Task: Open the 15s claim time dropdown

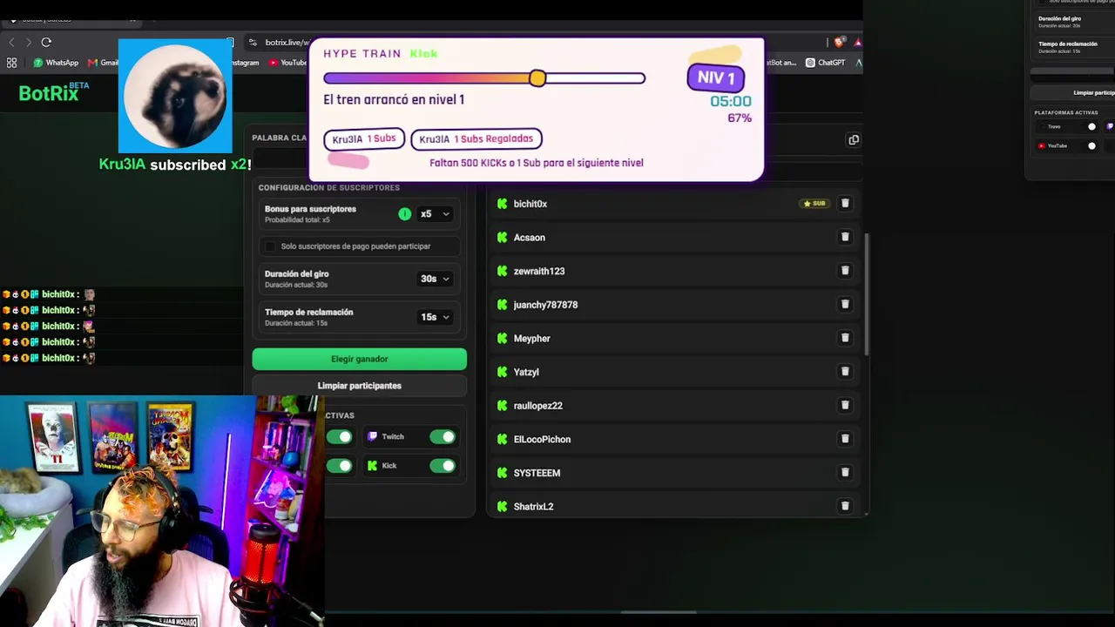Action: click(435, 317)
